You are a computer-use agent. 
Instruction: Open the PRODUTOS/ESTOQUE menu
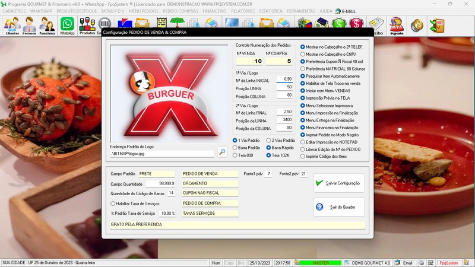tap(77, 11)
